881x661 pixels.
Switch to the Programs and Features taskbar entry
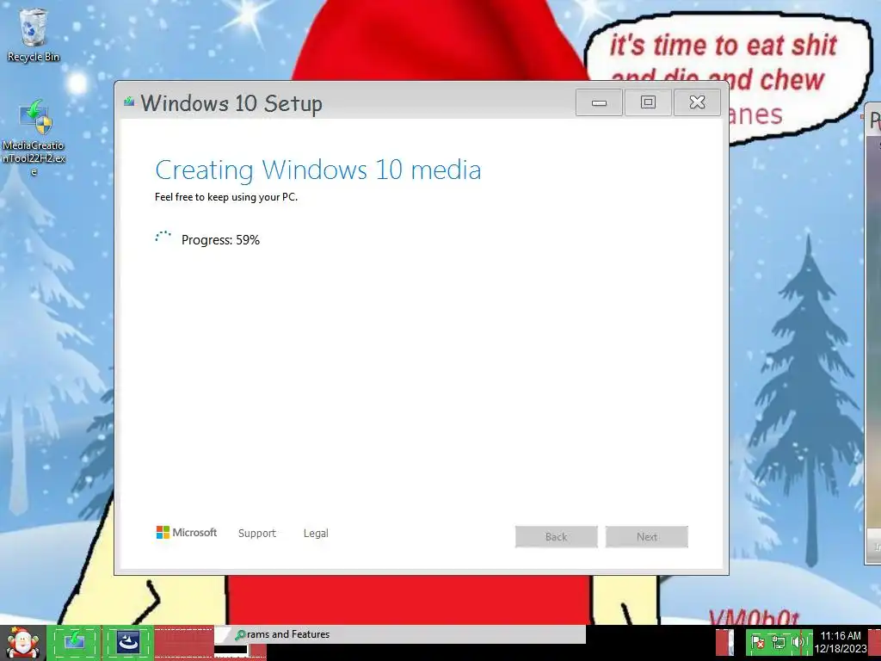pos(399,634)
